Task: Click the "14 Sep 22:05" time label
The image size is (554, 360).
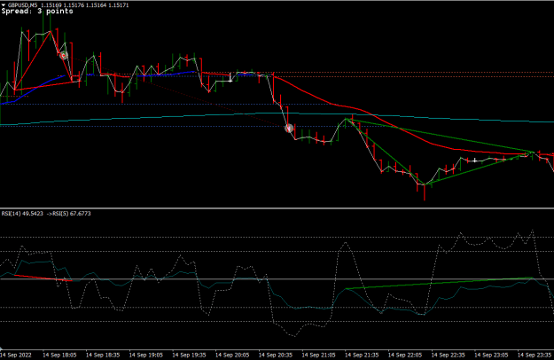Action: click(x=405, y=355)
